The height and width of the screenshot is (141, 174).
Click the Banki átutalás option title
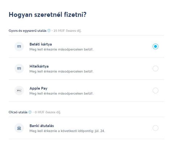point(42,126)
